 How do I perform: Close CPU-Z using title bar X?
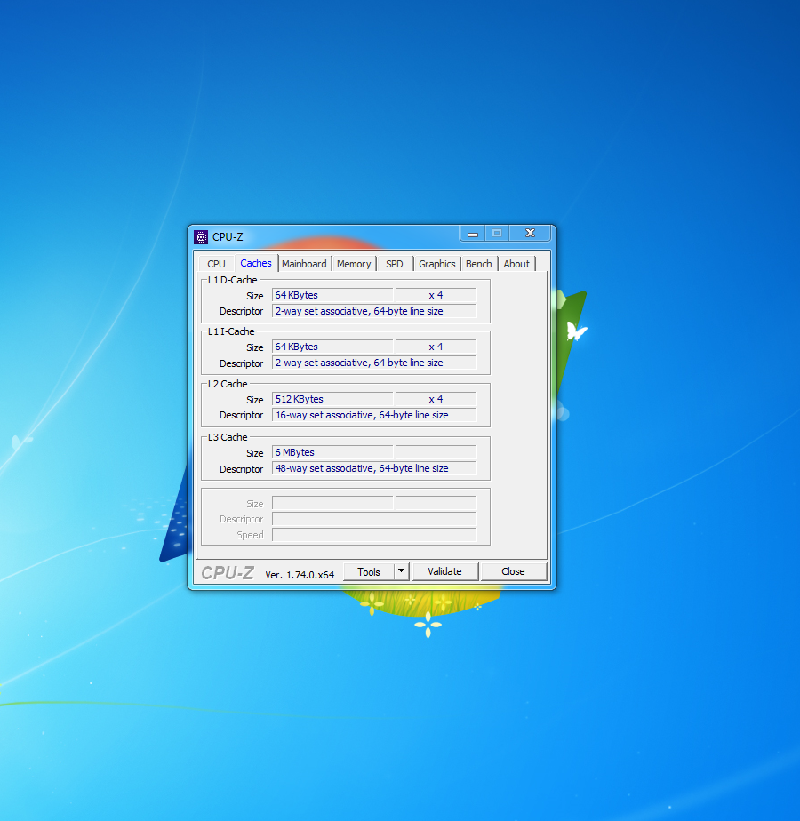tap(530, 234)
